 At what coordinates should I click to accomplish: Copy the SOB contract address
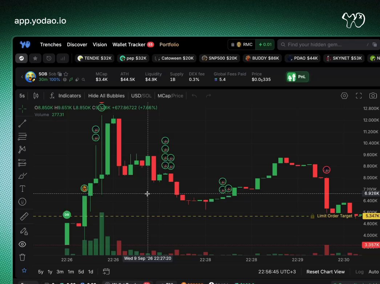[60, 74]
